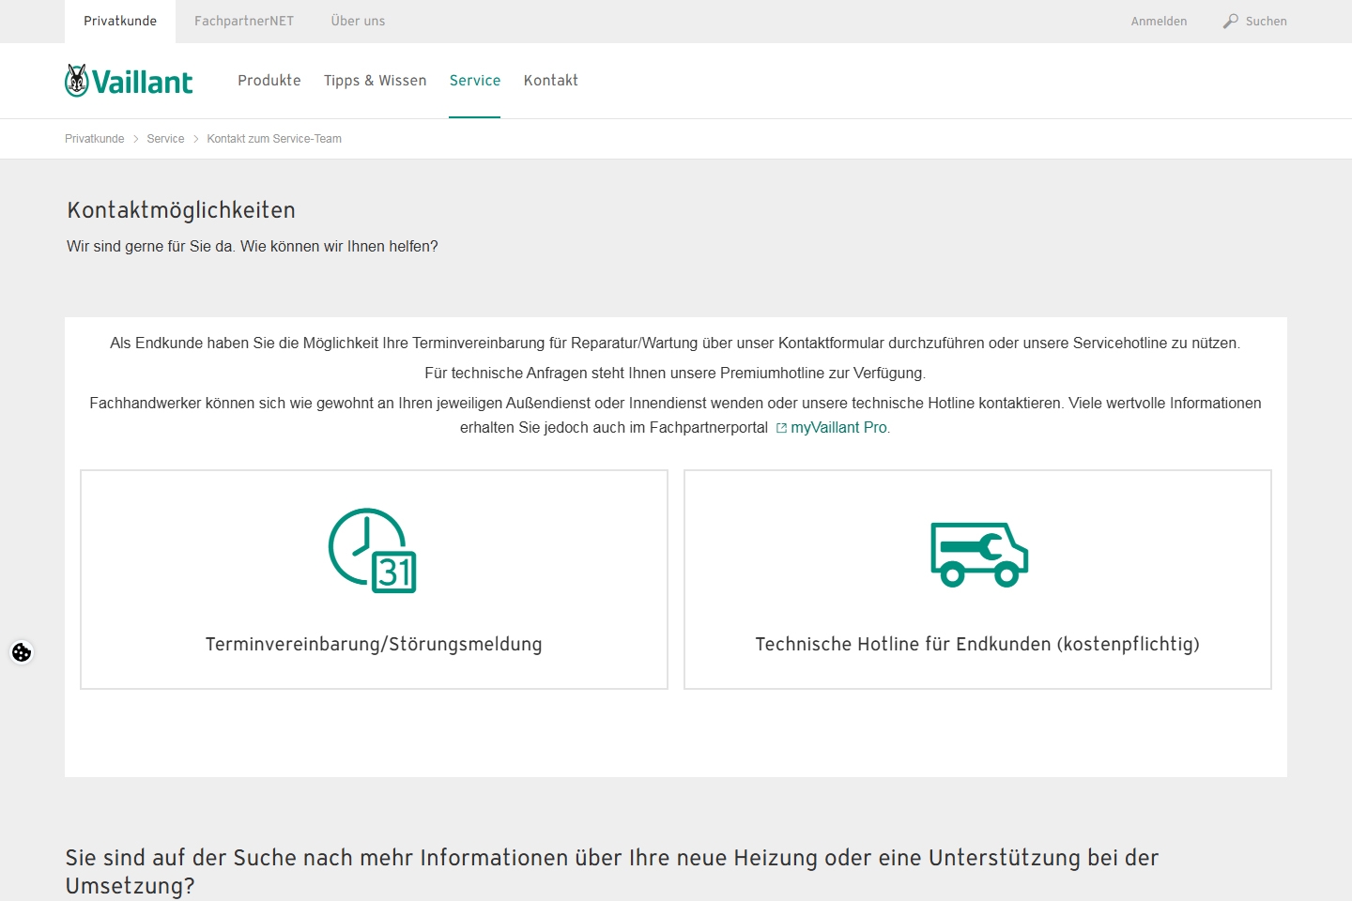
Task: Open the Über uns tab
Action: click(358, 21)
